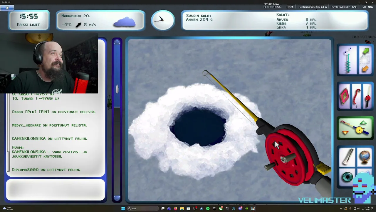Switch to Pro Pilkki 2 taskbar icon
This screenshot has width=376, height=212.
(x=253, y=208)
